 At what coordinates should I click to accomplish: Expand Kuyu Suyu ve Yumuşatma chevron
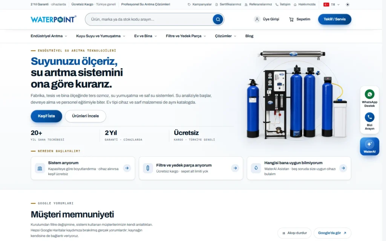click(124, 36)
